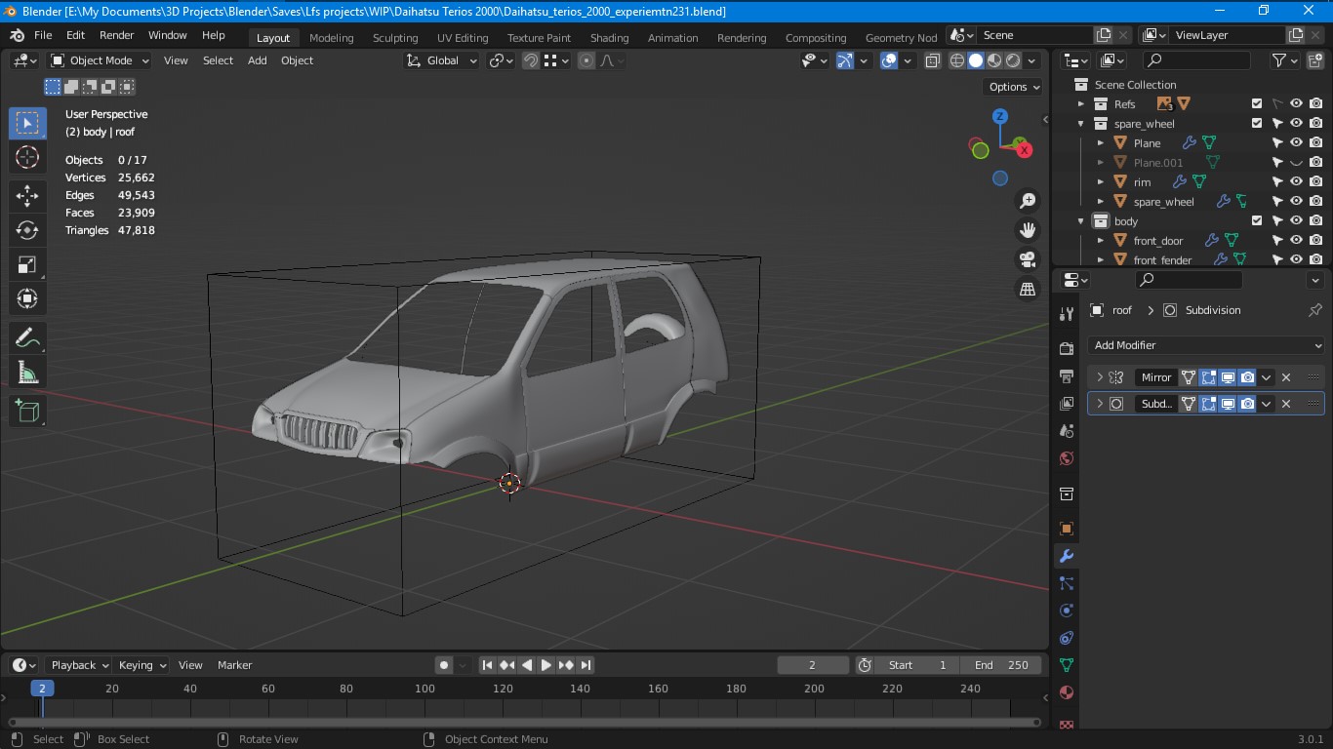Switch to the Sculpting workspace tab
Viewport: 1333px width, 749px height.
pos(394,38)
